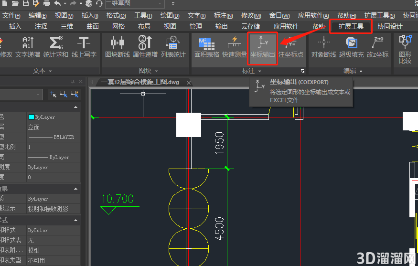The image size is (418, 266).
Task: Select the 线上写字 tool
Action: 84,47
